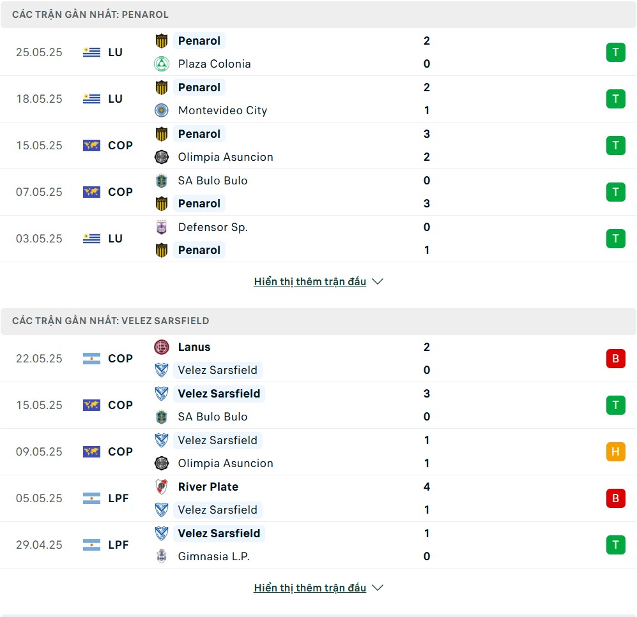637x617 pixels.
Task: Select the bold River Plate team name
Action: coord(208,487)
